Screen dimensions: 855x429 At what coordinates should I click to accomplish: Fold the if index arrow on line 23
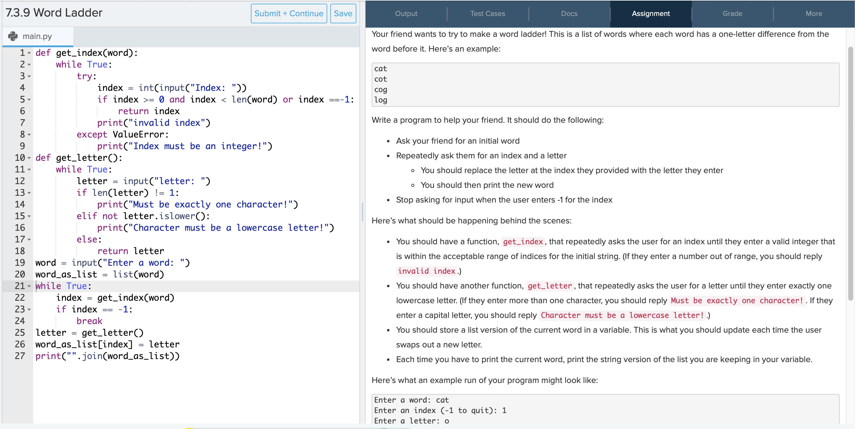[29, 309]
